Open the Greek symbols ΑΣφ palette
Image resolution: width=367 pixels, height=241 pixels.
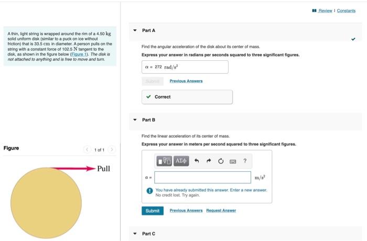[x=181, y=161]
